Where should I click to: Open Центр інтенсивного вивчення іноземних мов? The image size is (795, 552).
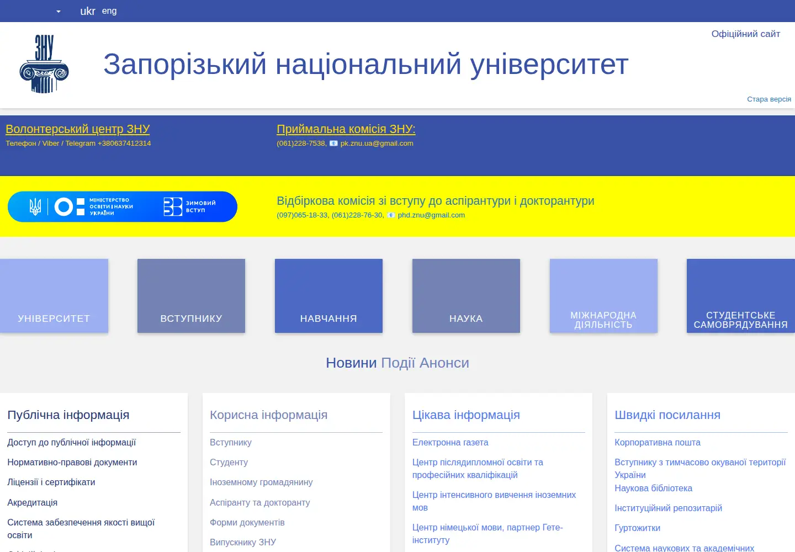[494, 501]
